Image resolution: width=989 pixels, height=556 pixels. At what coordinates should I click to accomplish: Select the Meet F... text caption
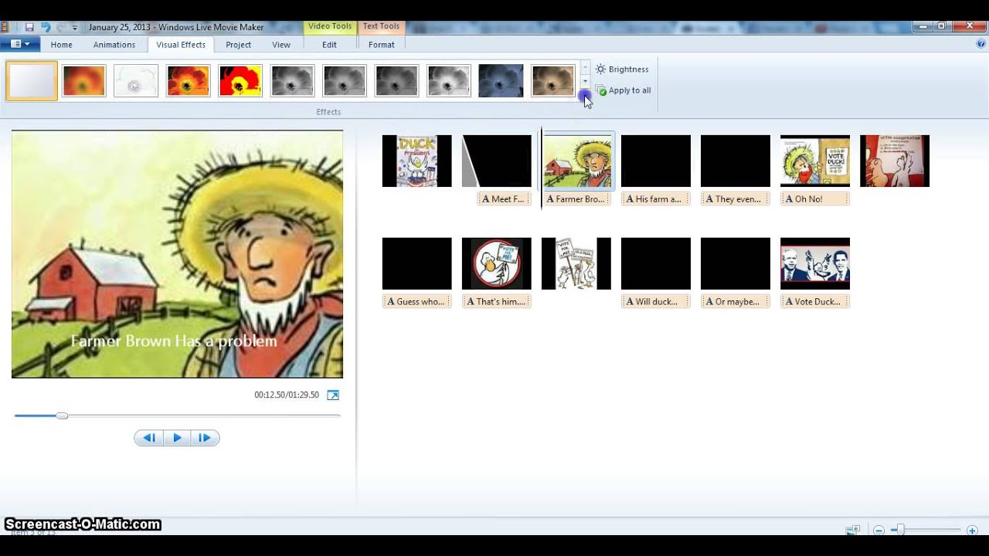504,199
